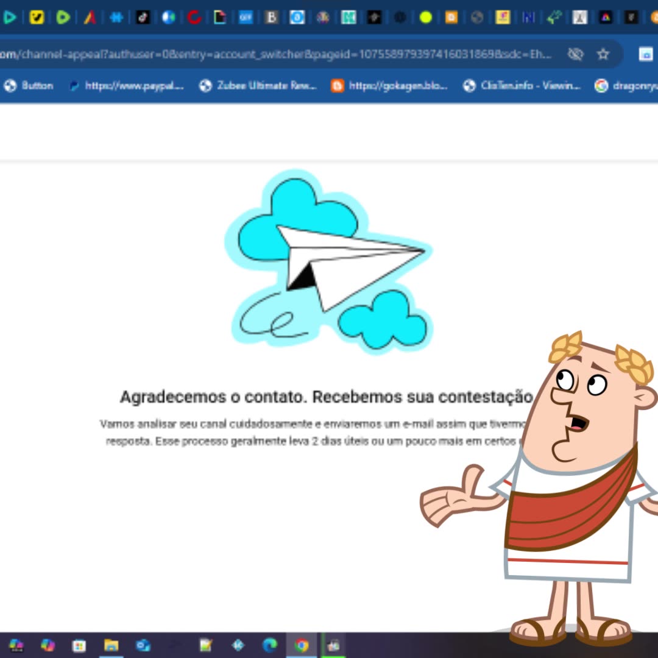The width and height of the screenshot is (658, 658).
Task: Select the tab with blue-white globe favicon
Action: [168, 17]
